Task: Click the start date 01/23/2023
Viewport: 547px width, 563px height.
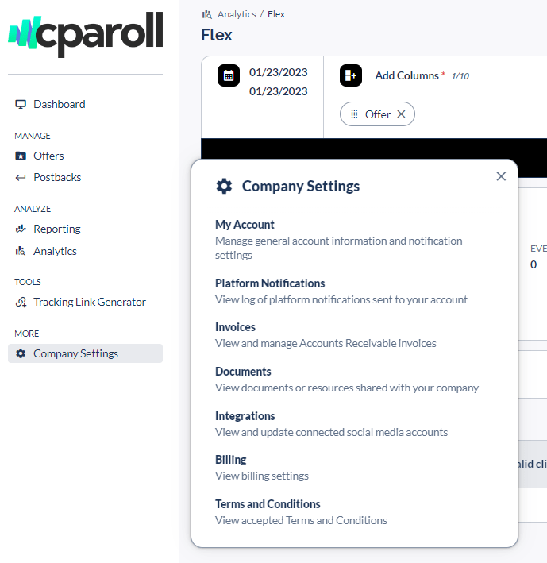Action: pos(279,72)
